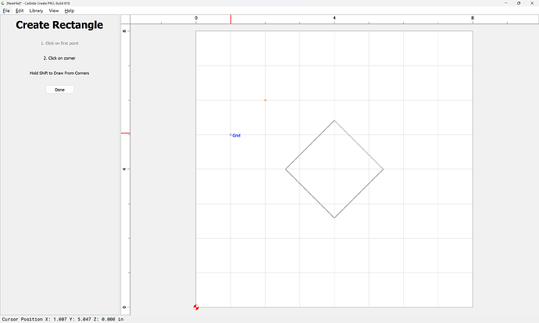Click the 4 label on the horizontal ruler
The width and height of the screenshot is (539, 323).
pos(334,17)
